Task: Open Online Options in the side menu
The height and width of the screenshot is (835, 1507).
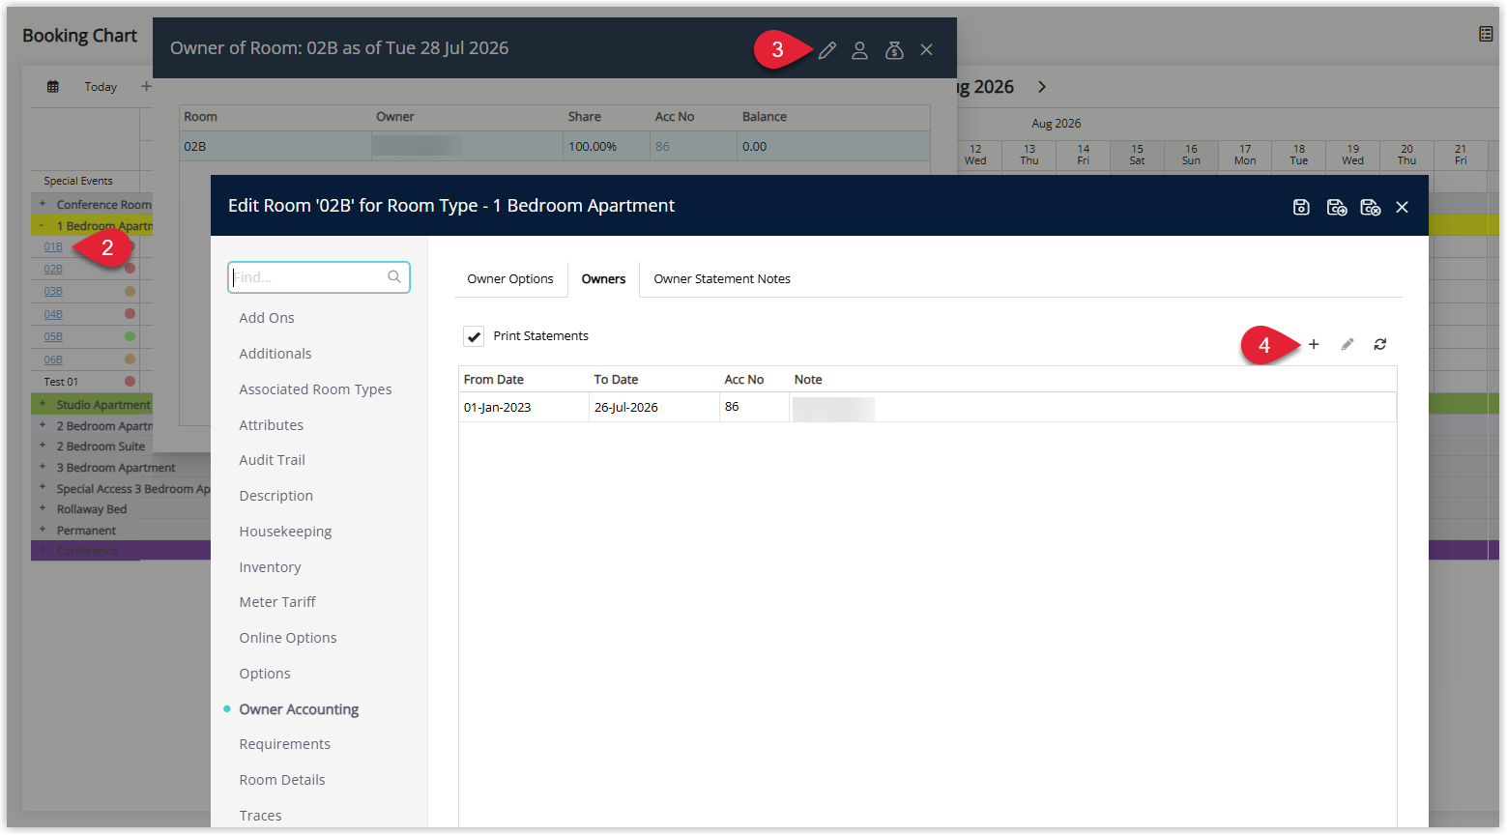Action: pos(288,638)
